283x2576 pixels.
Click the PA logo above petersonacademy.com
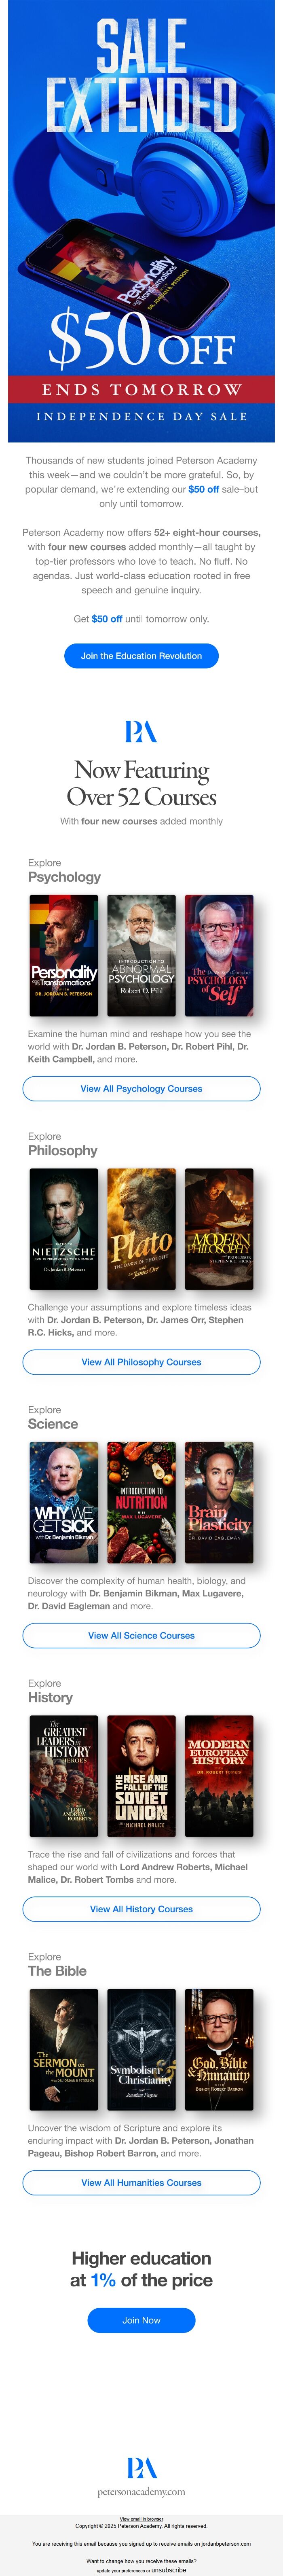[141, 2468]
